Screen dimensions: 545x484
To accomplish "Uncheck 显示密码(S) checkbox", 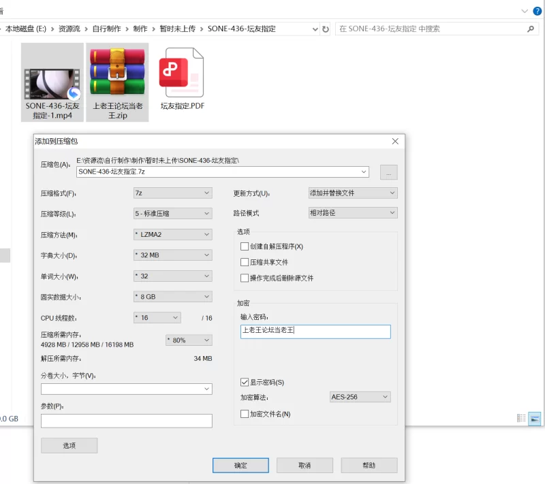I will pos(245,383).
